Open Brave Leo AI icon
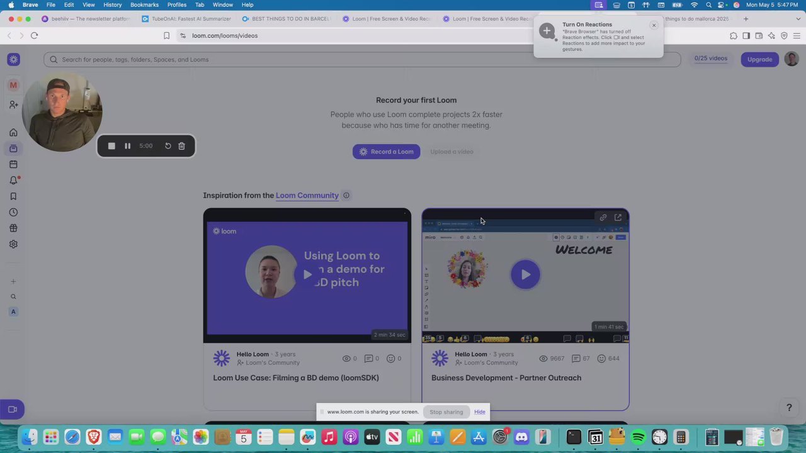The height and width of the screenshot is (453, 806). [771, 36]
